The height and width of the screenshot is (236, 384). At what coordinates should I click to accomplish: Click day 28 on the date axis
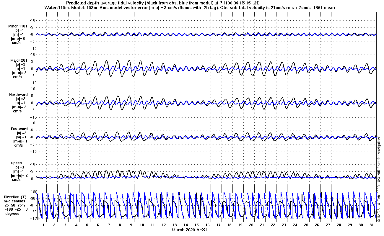pyautogui.click(x=339, y=225)
